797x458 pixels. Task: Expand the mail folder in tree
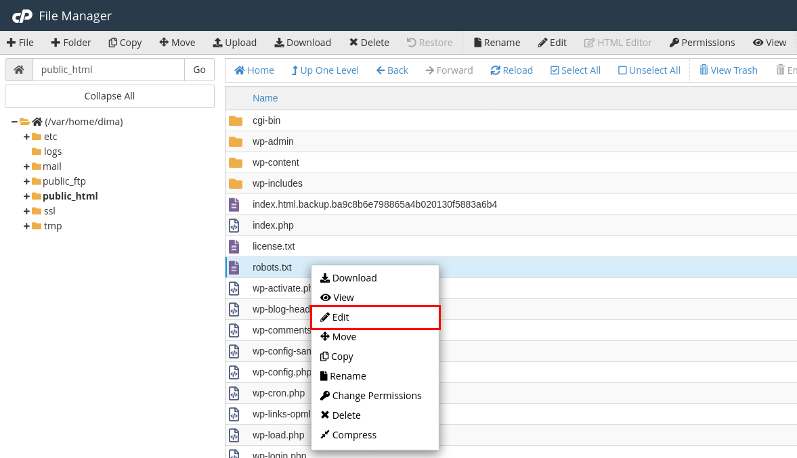tap(26, 166)
